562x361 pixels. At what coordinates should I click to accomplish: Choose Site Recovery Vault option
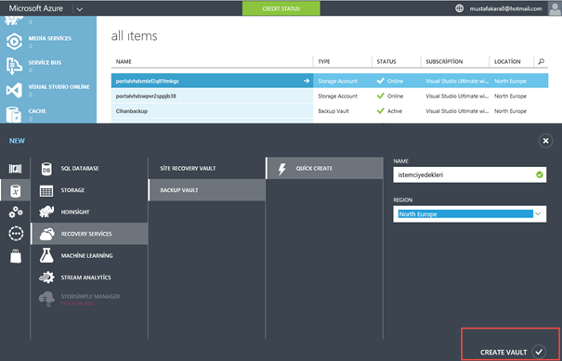tap(207, 168)
